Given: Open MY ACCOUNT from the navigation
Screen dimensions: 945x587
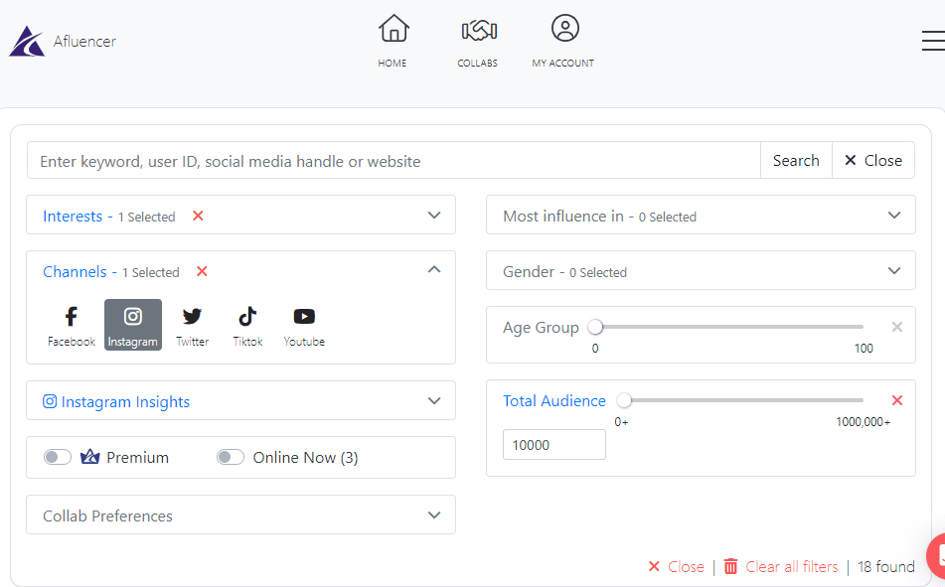Looking at the screenshot, I should click(x=563, y=42).
